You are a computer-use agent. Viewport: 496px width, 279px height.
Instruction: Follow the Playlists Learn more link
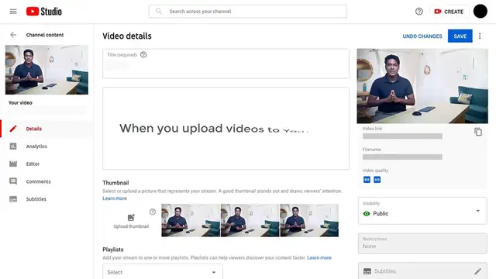319,257
